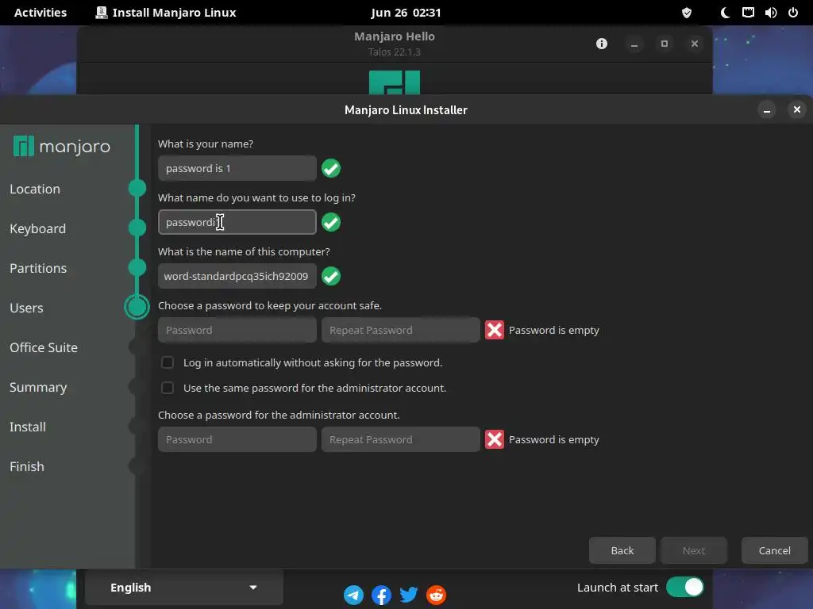Open the Activities overview

click(x=40, y=13)
